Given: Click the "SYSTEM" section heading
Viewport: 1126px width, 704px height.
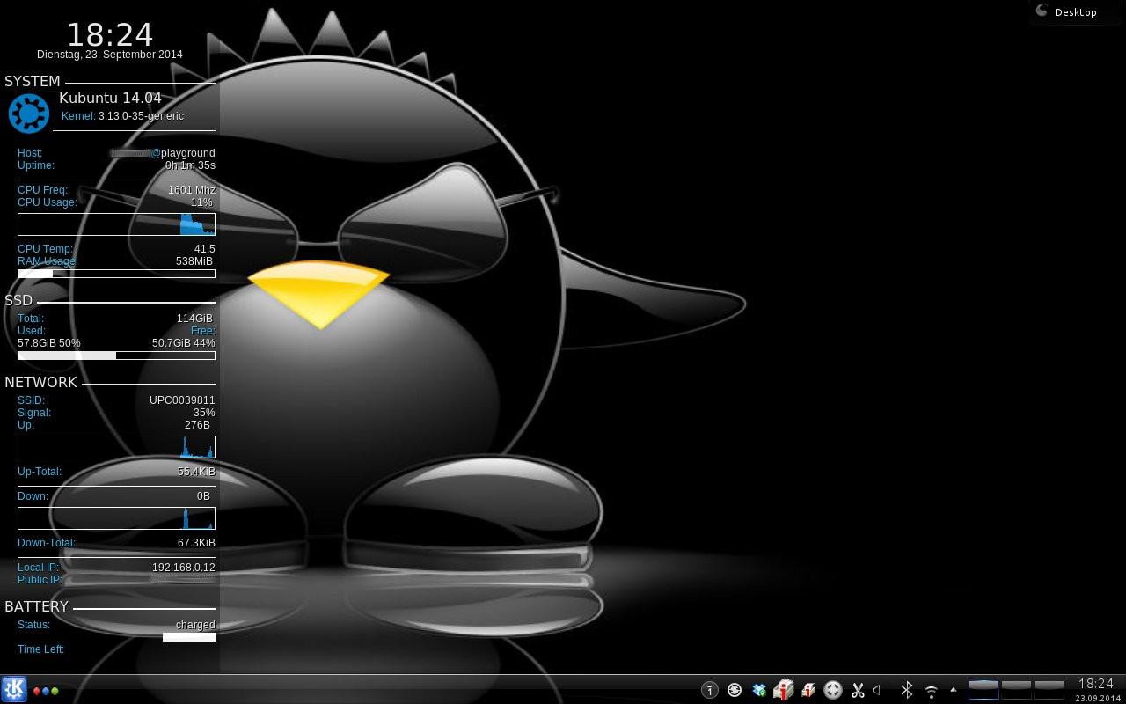Looking at the screenshot, I should point(33,81).
